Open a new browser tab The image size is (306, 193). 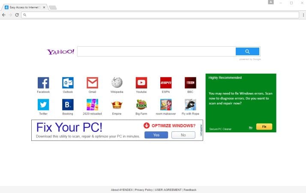(53, 7)
